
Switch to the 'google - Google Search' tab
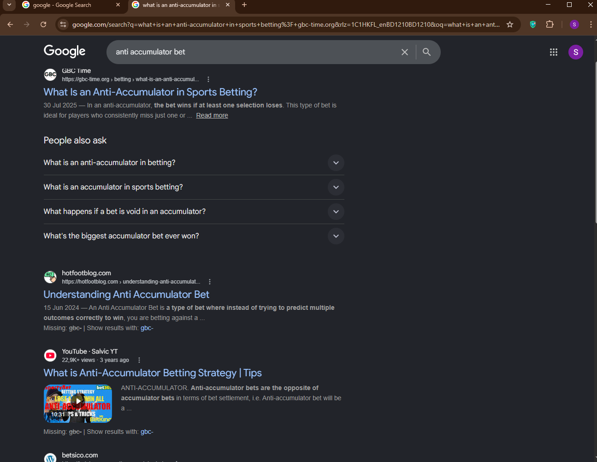coord(62,5)
